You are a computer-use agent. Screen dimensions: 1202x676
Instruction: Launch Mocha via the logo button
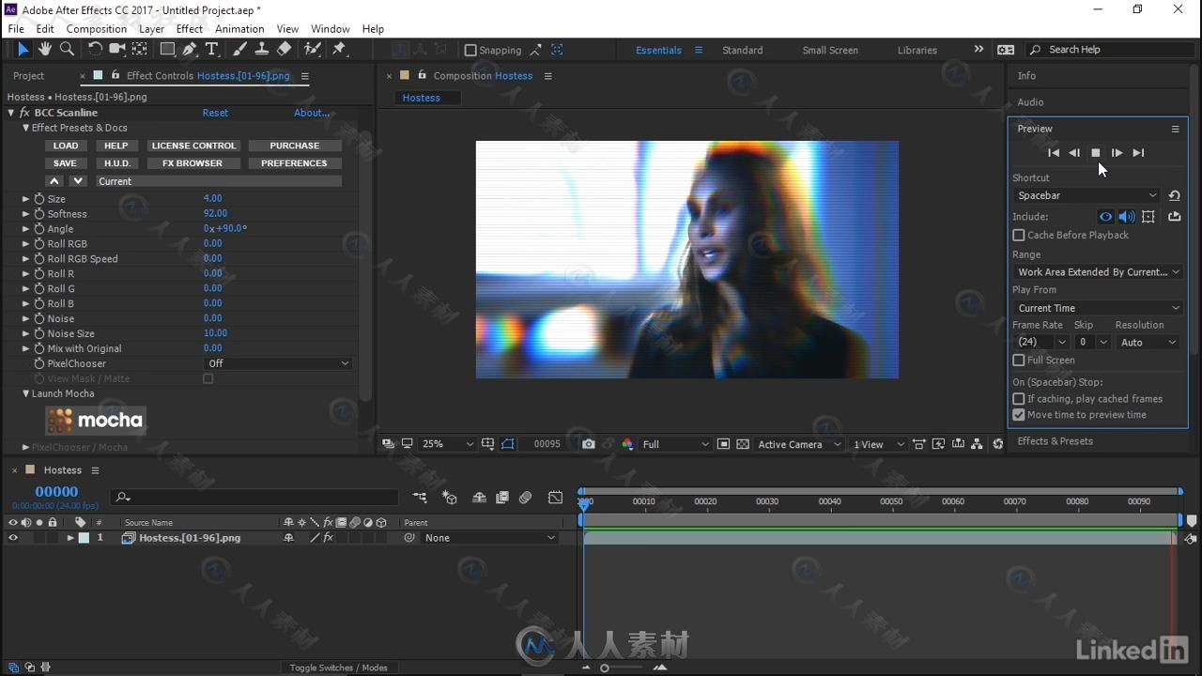click(x=96, y=420)
